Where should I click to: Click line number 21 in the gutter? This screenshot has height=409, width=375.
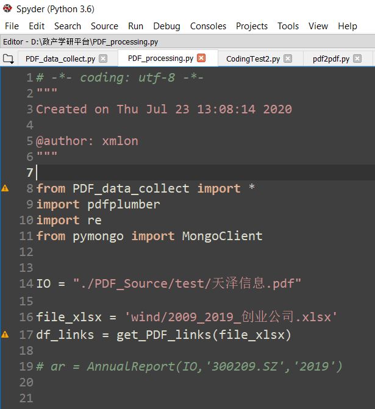[x=26, y=398]
